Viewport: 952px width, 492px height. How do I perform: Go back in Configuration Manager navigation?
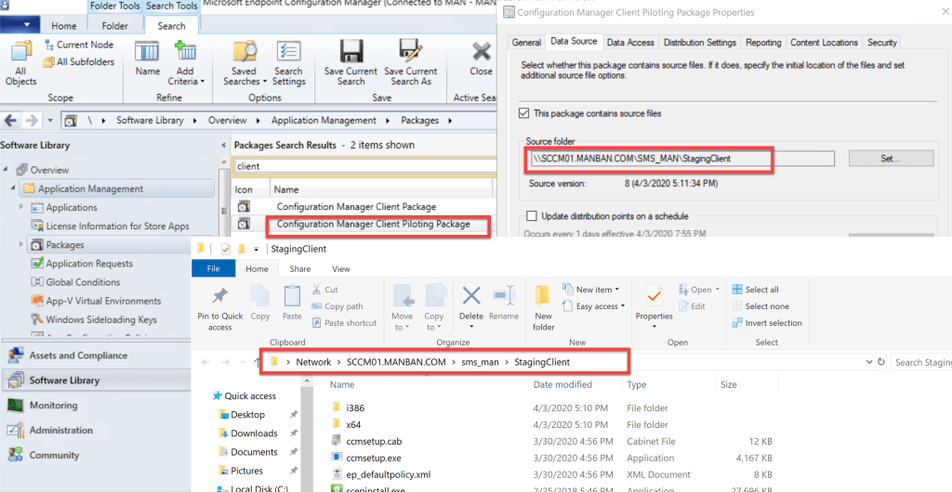point(10,120)
